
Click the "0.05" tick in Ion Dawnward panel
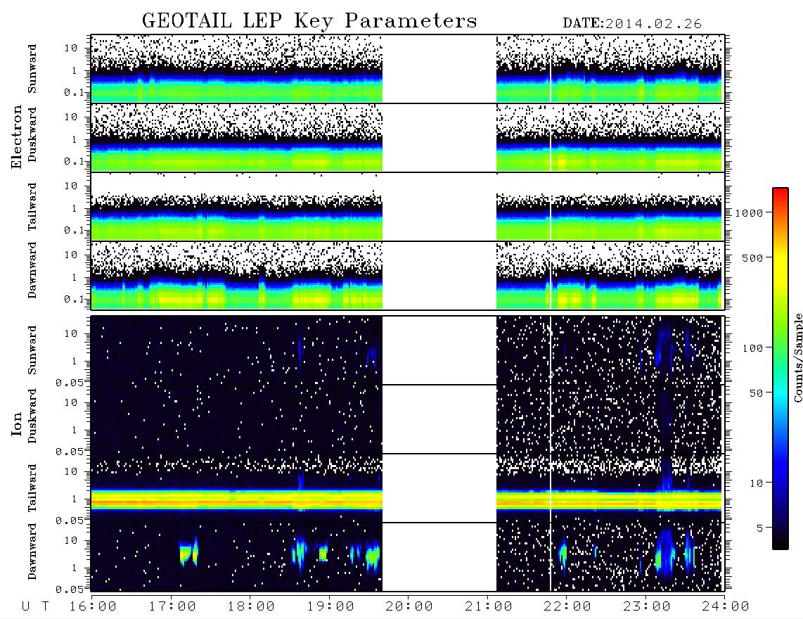click(x=70, y=589)
